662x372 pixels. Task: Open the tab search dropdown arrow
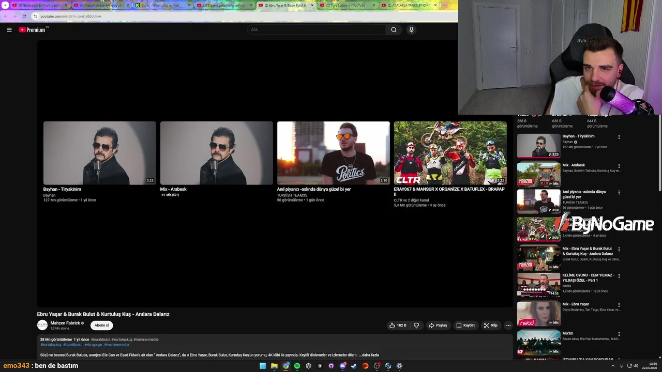5,5
